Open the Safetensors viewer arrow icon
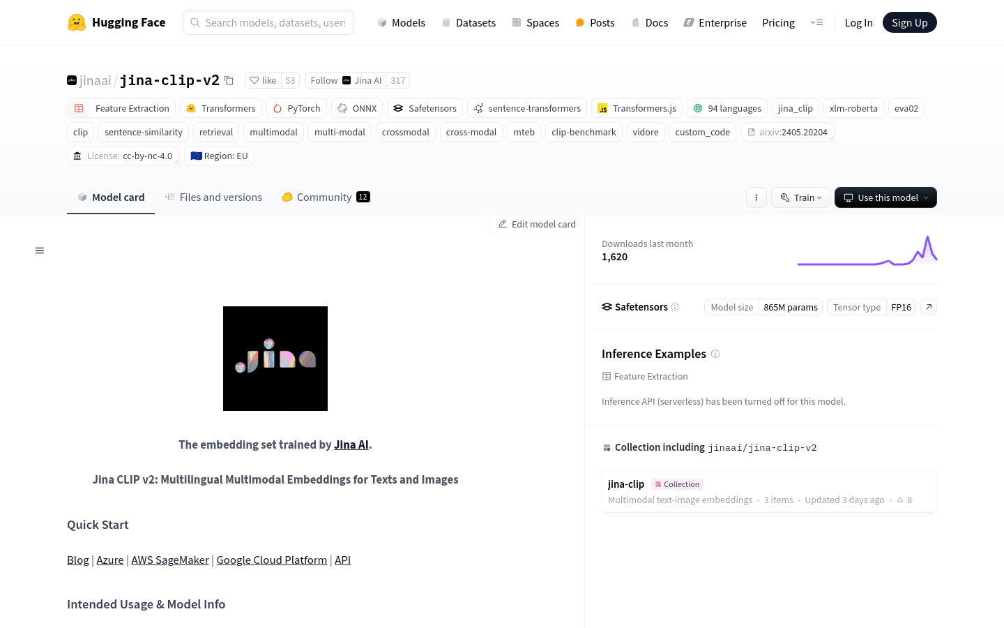This screenshot has height=628, width=1004. tap(929, 307)
